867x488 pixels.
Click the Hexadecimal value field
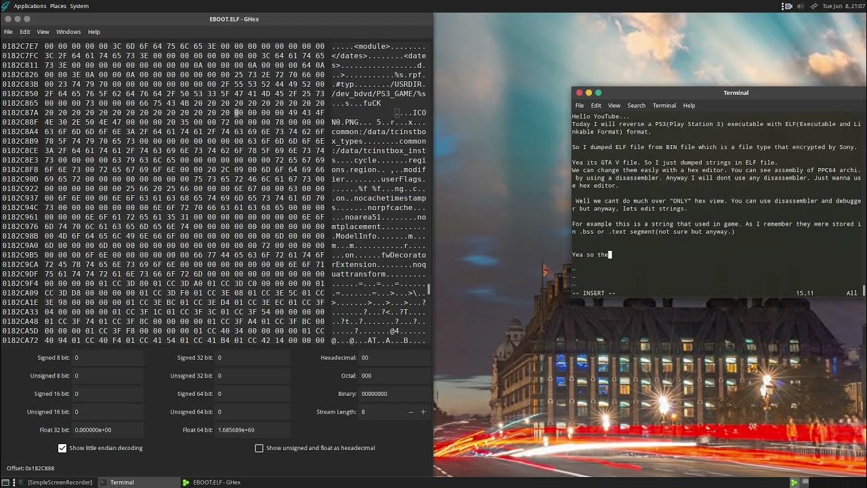coord(394,357)
